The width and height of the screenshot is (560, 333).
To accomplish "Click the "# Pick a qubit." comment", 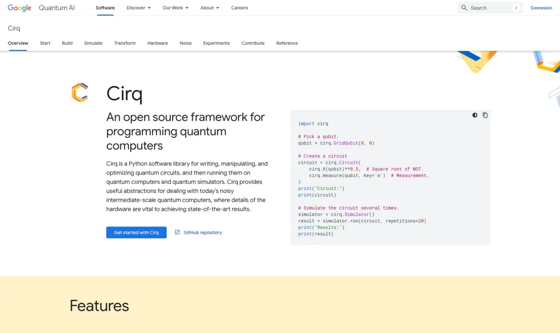I will tap(319, 137).
